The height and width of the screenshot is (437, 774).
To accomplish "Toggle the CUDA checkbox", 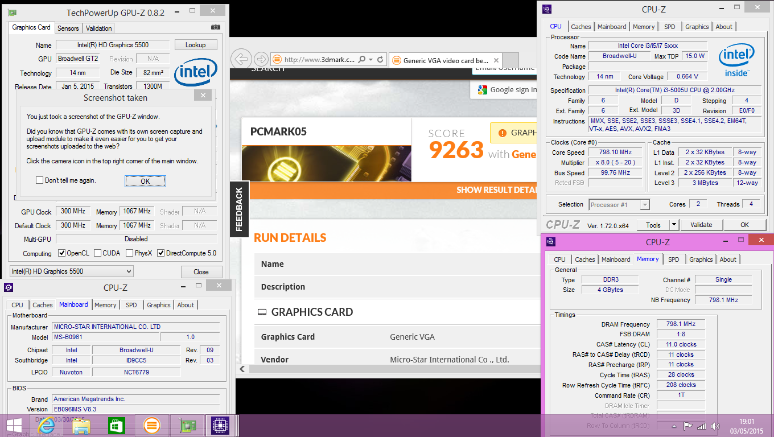I will coord(98,253).
